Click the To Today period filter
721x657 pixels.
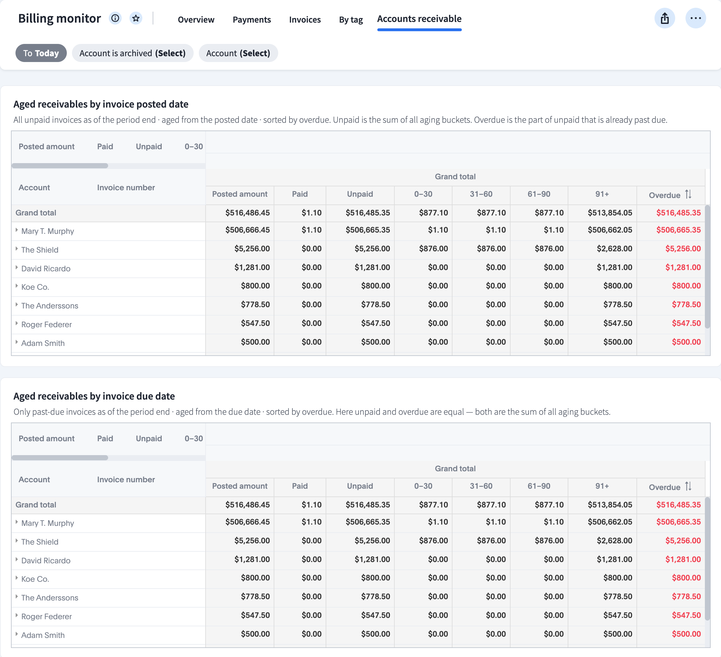click(41, 53)
